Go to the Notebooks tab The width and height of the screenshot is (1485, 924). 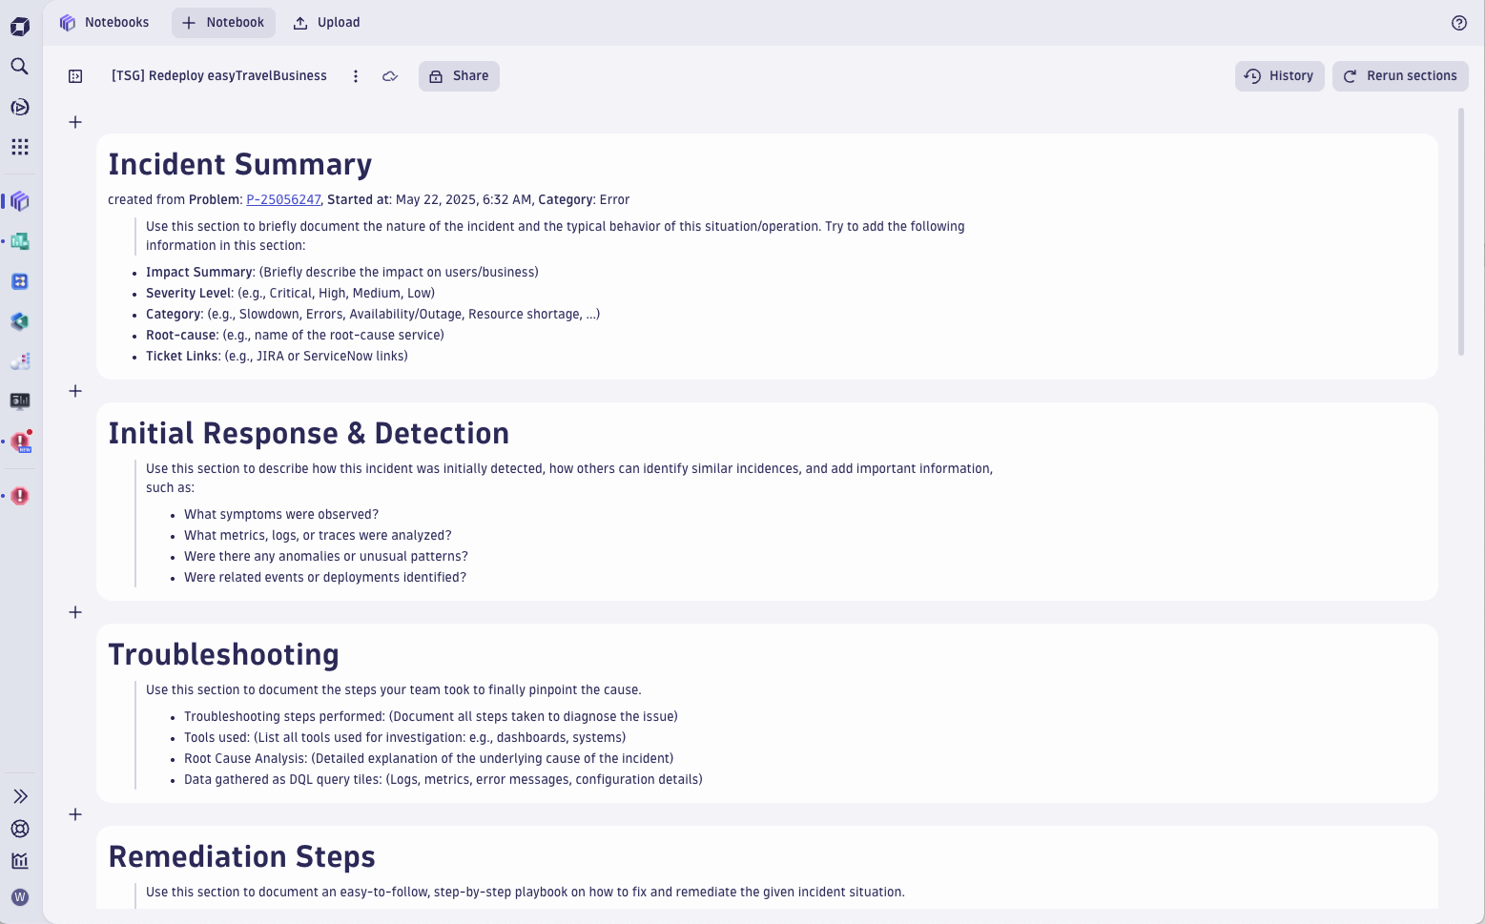point(105,23)
